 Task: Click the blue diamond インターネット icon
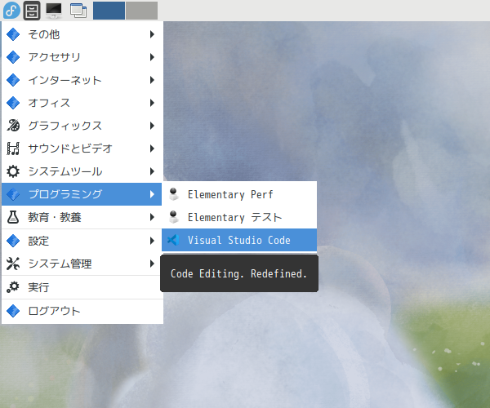(13, 80)
